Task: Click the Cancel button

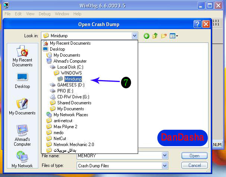Action: [x=194, y=165]
